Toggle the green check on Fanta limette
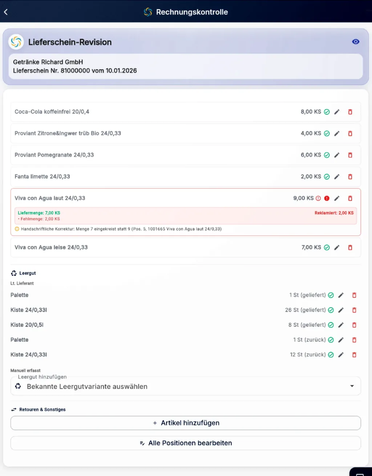372x476 pixels. [327, 177]
